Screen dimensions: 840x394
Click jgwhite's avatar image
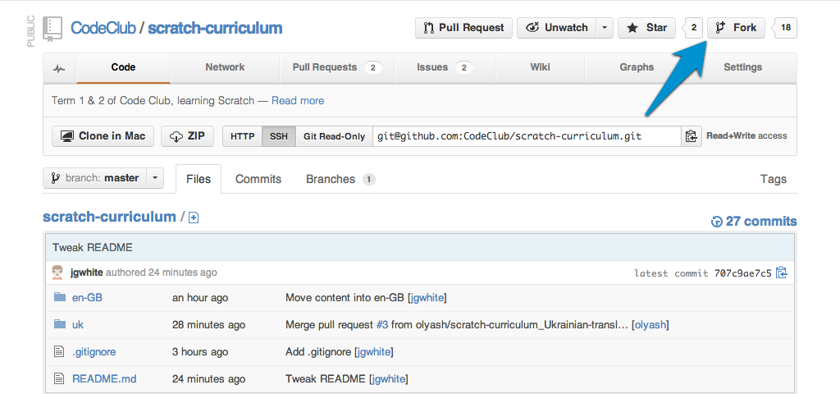[x=57, y=273]
